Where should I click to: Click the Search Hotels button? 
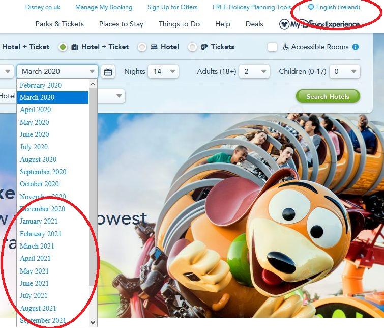pyautogui.click(x=328, y=96)
